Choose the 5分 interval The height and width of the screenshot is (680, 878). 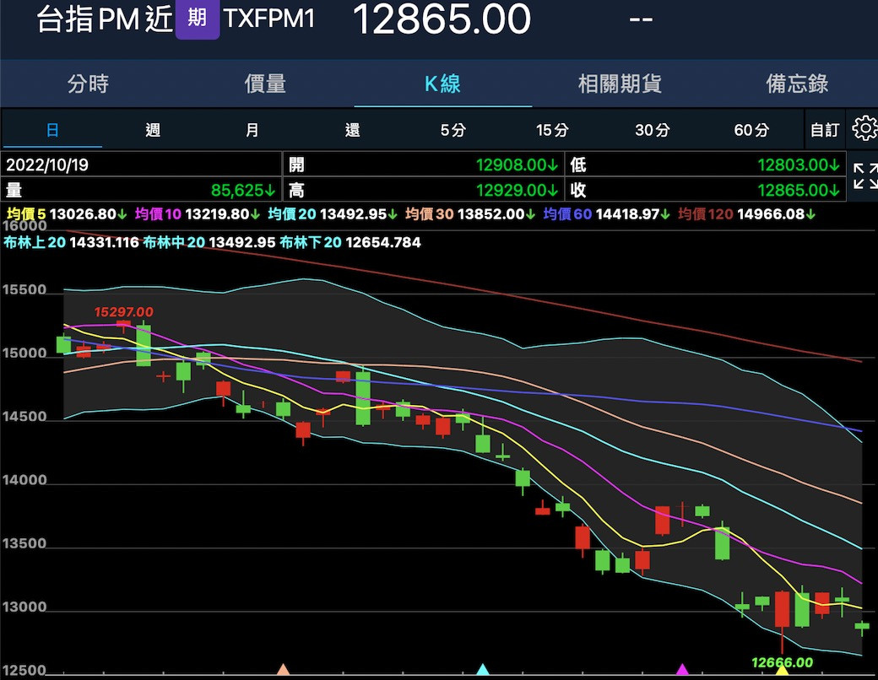tap(453, 130)
